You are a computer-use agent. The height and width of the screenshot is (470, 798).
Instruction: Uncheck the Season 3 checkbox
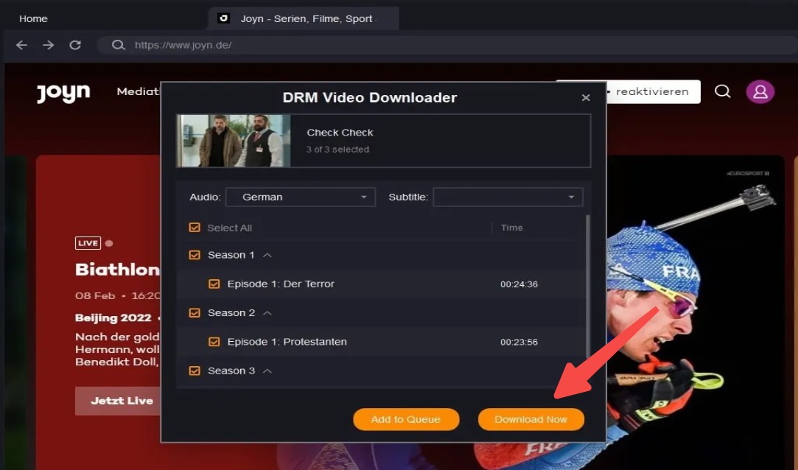coord(195,371)
